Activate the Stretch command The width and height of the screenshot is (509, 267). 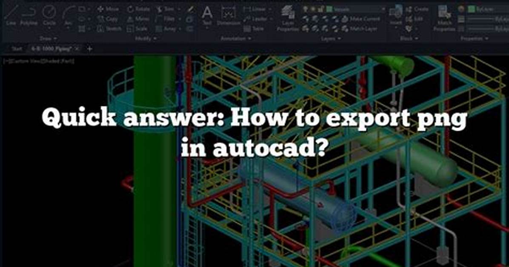pos(109,29)
